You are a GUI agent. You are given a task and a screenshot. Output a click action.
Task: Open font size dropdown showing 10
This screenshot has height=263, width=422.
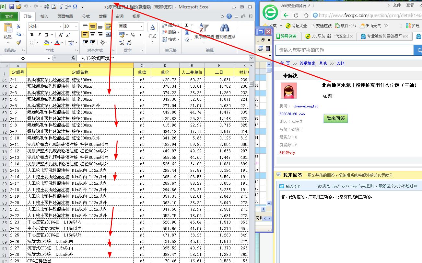pos(76,26)
